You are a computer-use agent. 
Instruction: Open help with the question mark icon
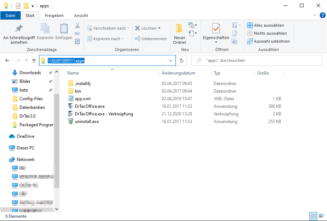coord(323,15)
